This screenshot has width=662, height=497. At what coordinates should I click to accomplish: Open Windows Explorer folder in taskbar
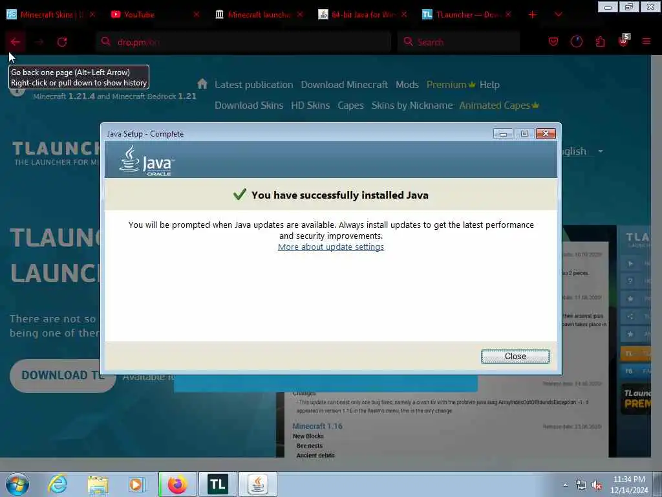tap(98, 484)
